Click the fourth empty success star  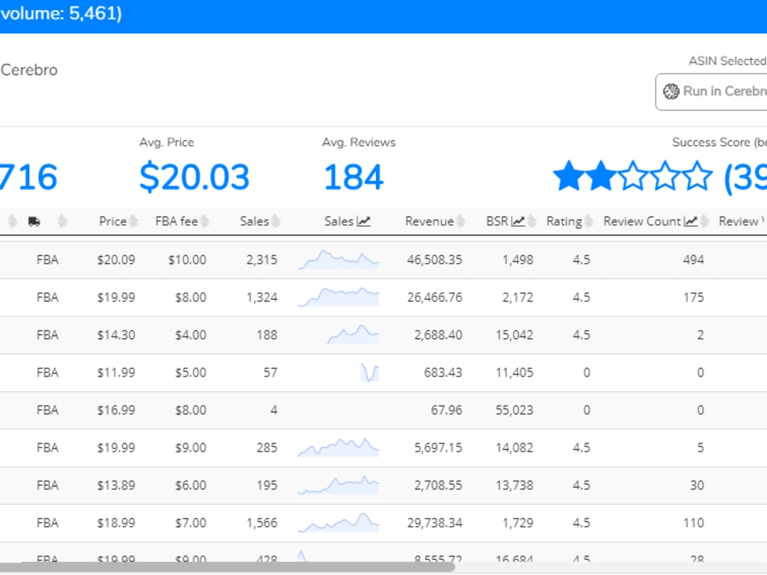(665, 176)
